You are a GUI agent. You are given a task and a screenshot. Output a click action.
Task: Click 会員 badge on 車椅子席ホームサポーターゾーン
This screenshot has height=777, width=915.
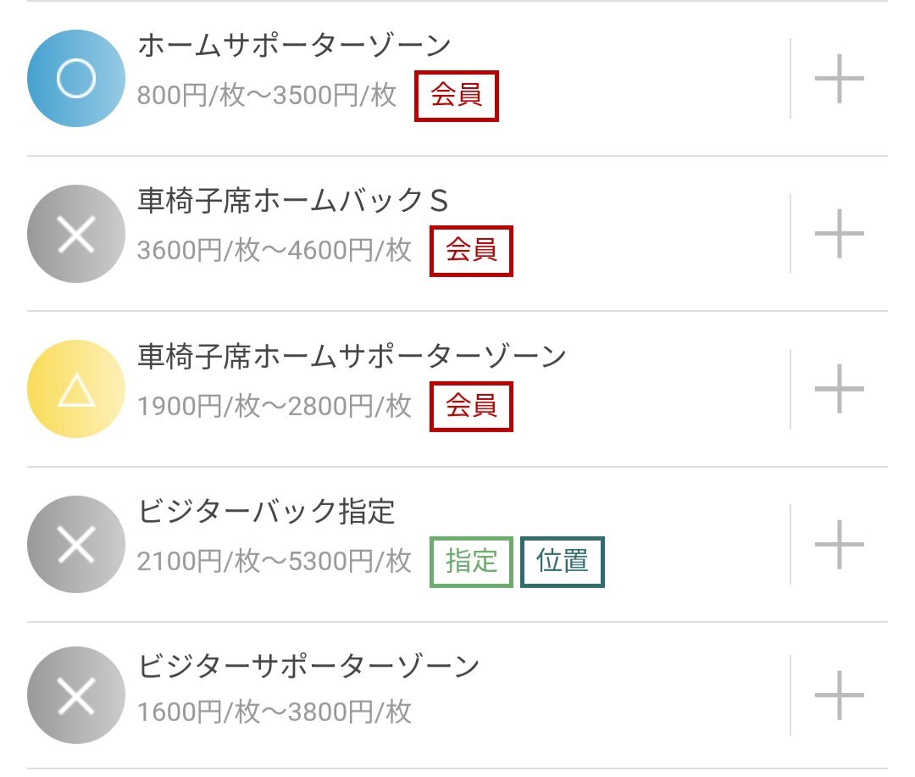[x=472, y=407]
